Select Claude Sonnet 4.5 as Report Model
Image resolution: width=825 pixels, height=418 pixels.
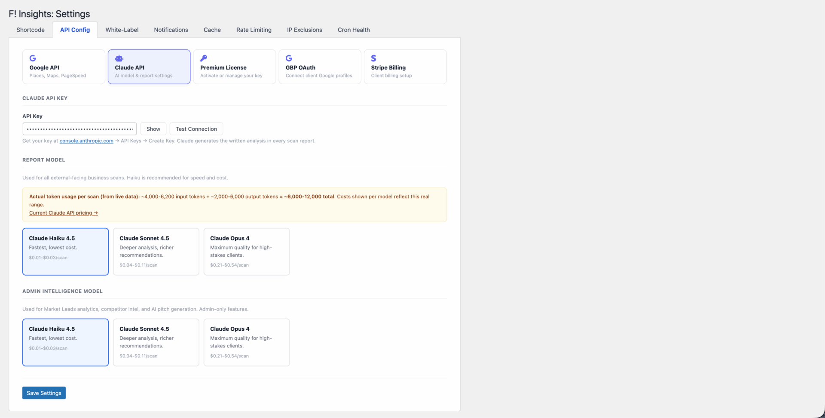(156, 252)
